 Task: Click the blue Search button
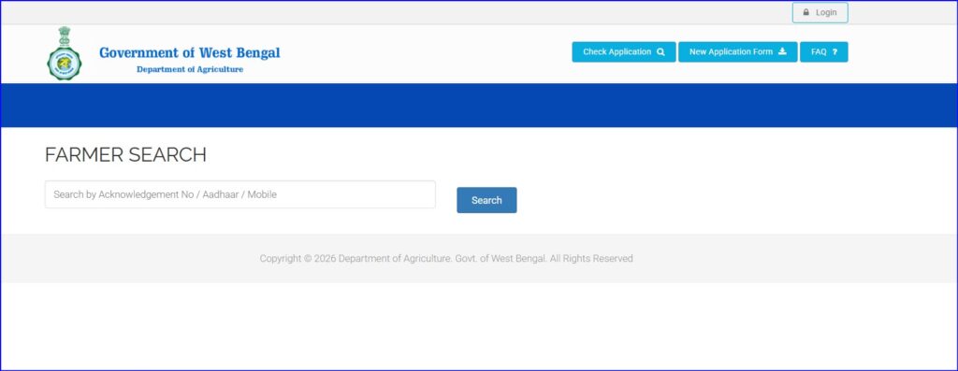coord(486,200)
